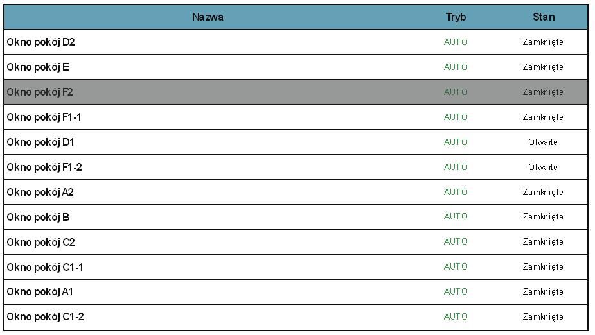Click the Okno pokój C2 name
Screen dimensions: 595x335
click(x=40, y=242)
